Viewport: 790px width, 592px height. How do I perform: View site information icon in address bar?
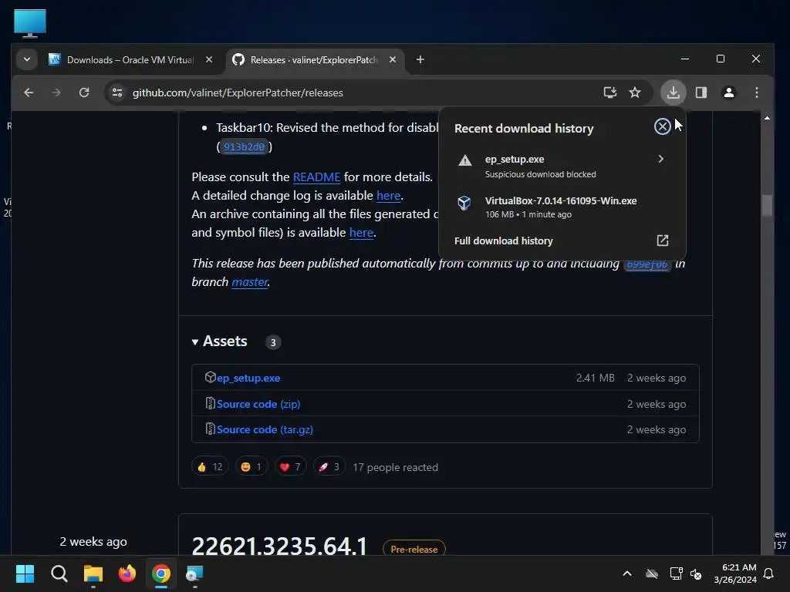pyautogui.click(x=117, y=92)
